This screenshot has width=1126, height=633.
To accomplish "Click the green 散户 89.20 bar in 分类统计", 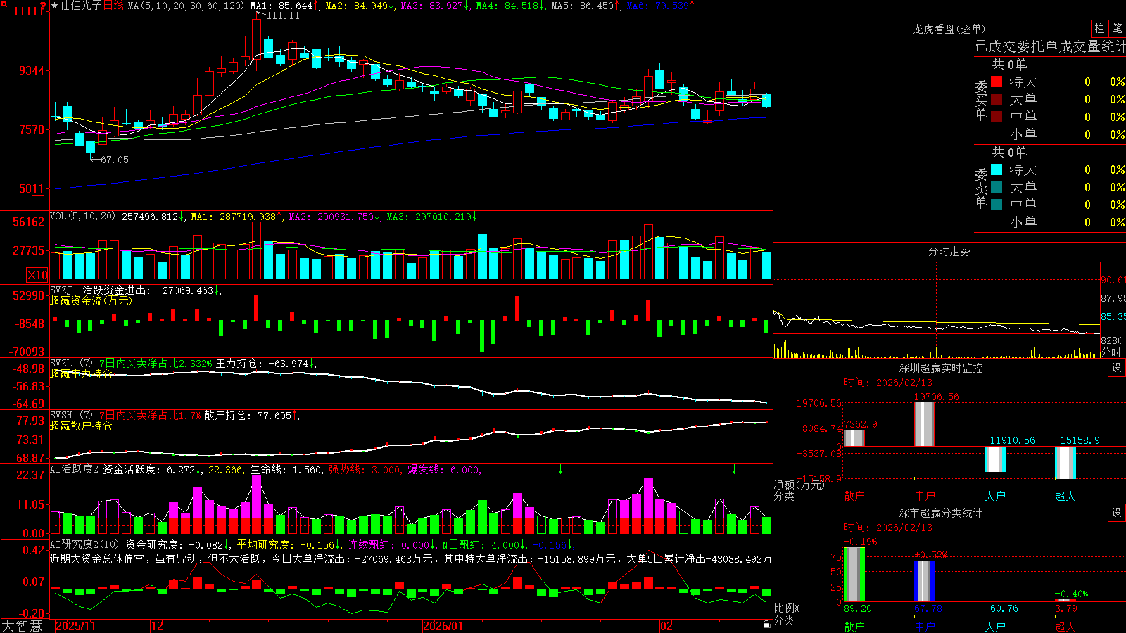I will pos(854,575).
